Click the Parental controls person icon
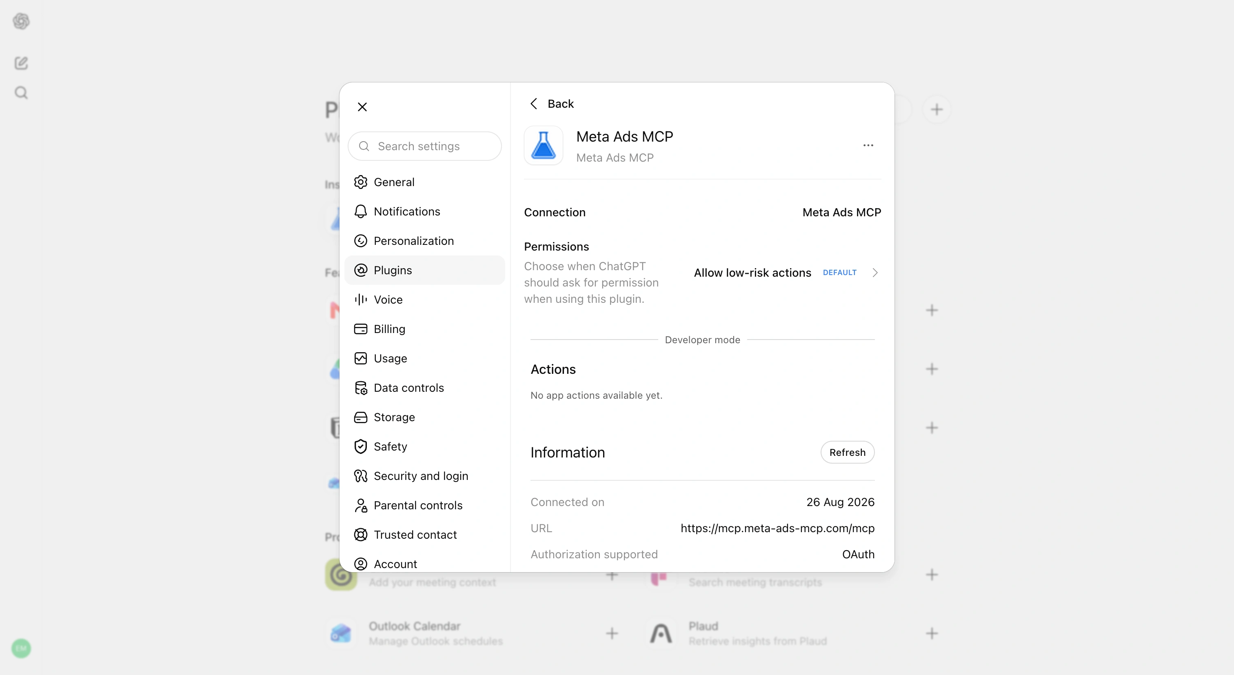The image size is (1234, 675). [361, 505]
